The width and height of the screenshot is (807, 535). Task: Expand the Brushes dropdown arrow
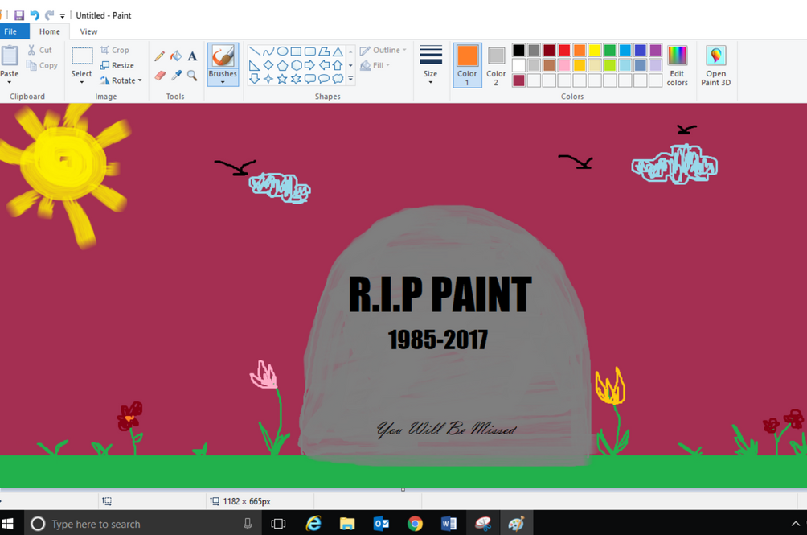click(223, 82)
